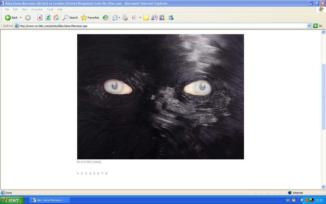Image resolution: width=326 pixels, height=204 pixels.
Task: Click the round yellow crosshair tray icon
Action: [307, 200]
